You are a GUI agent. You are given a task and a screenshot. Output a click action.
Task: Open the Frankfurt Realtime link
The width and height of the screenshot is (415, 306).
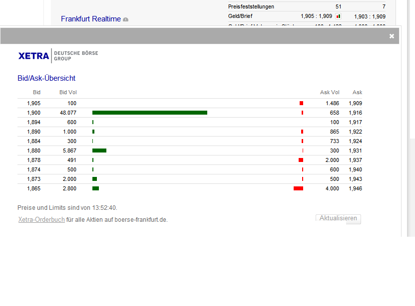pyautogui.click(x=90, y=18)
